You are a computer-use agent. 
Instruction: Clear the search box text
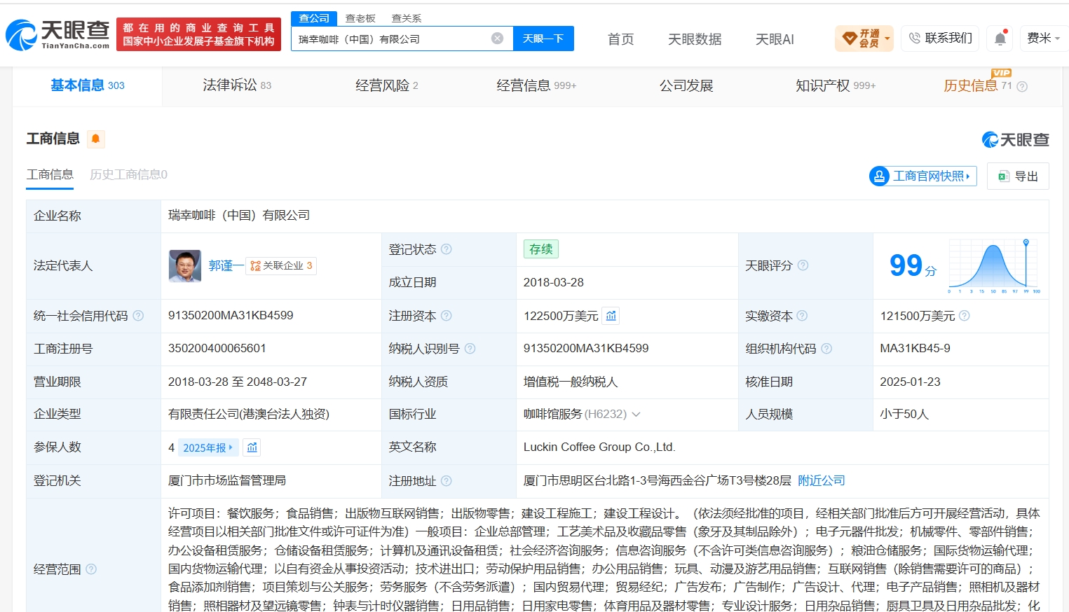(497, 39)
